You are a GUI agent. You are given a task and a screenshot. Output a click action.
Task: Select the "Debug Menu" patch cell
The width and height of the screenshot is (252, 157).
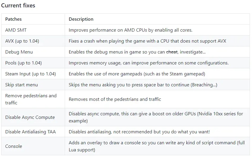click(19, 52)
